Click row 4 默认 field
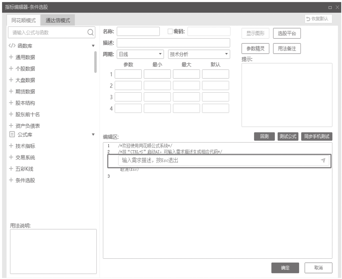 click(216, 108)
